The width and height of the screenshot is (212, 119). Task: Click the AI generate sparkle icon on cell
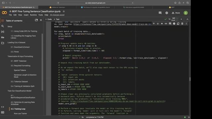point(162,23)
